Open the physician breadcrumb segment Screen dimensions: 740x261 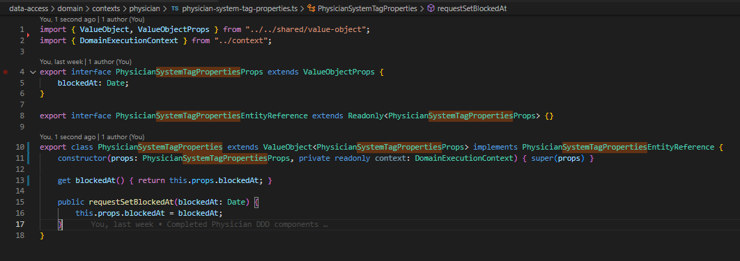pyautogui.click(x=144, y=8)
